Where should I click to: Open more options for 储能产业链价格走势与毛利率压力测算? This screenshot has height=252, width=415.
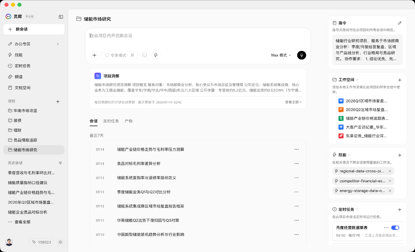coord(296,149)
